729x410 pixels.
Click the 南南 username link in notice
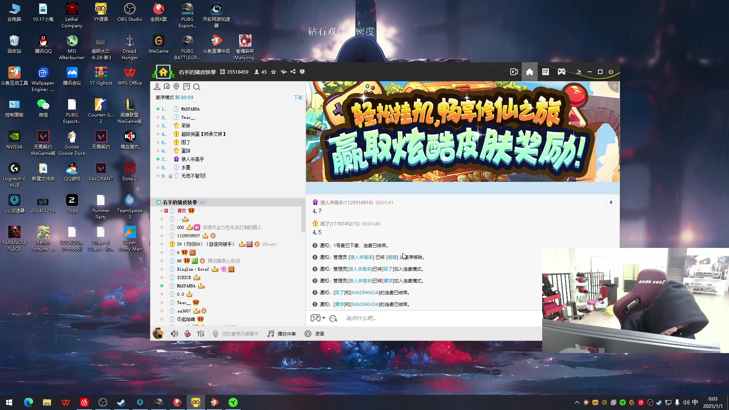tap(392, 257)
